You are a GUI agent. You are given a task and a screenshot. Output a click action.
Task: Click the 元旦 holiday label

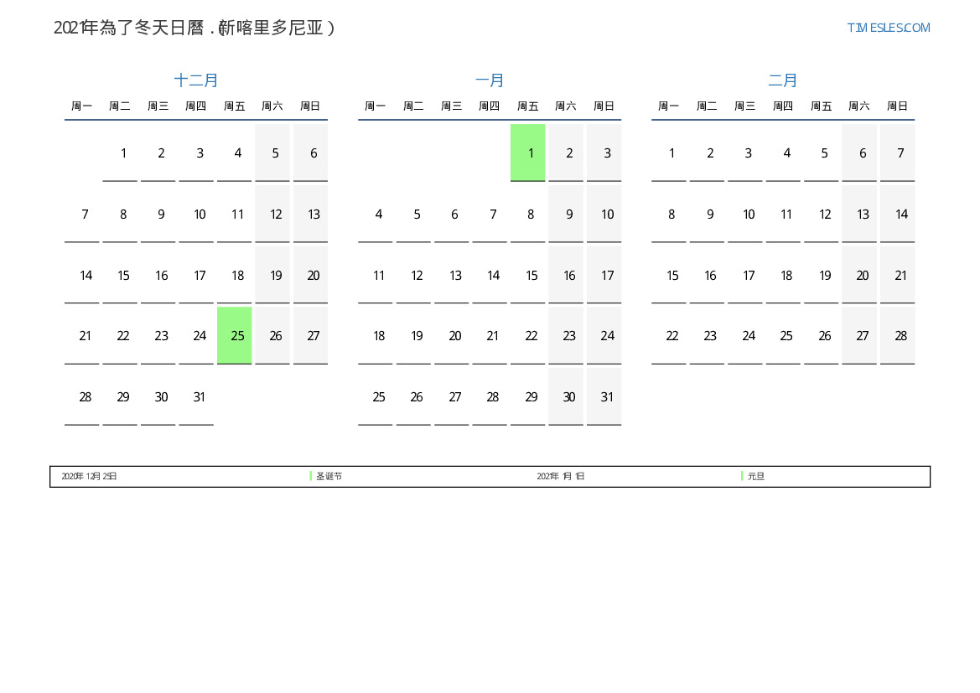[756, 477]
